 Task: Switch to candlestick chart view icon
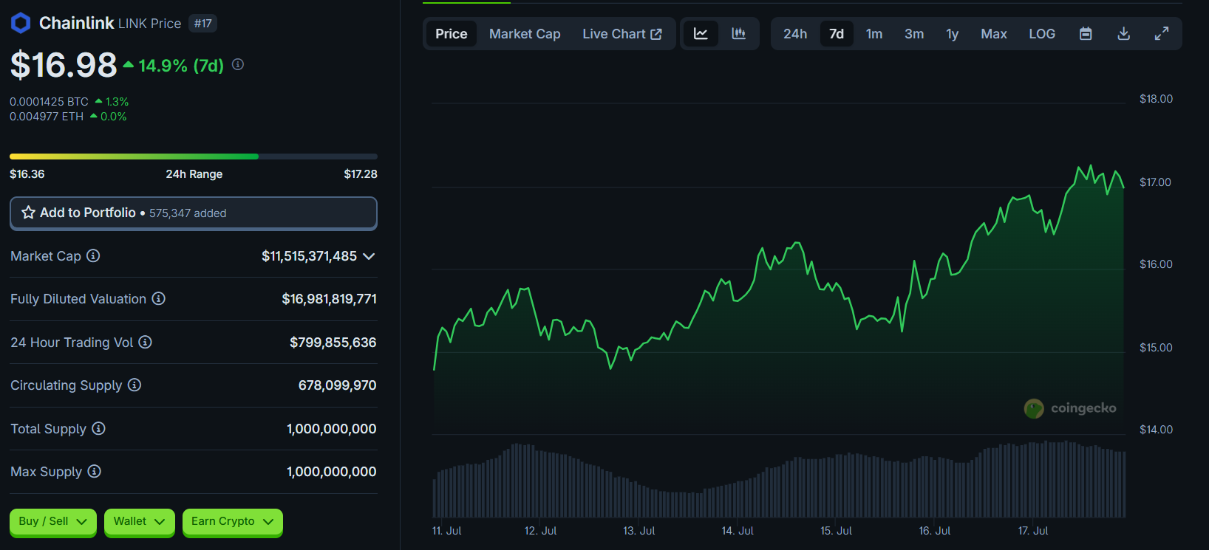pos(738,34)
